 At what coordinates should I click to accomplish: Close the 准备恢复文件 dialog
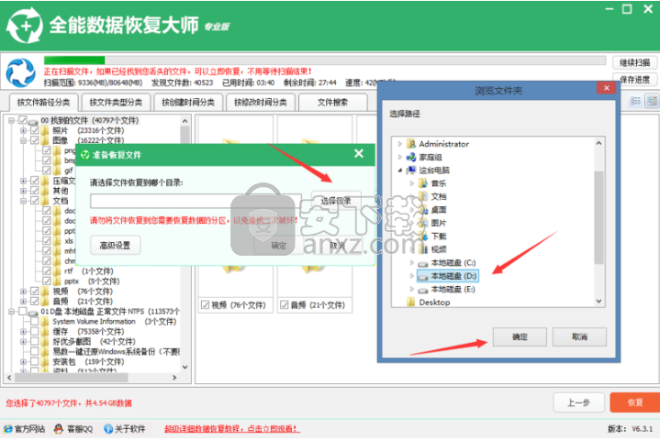pos(359,155)
